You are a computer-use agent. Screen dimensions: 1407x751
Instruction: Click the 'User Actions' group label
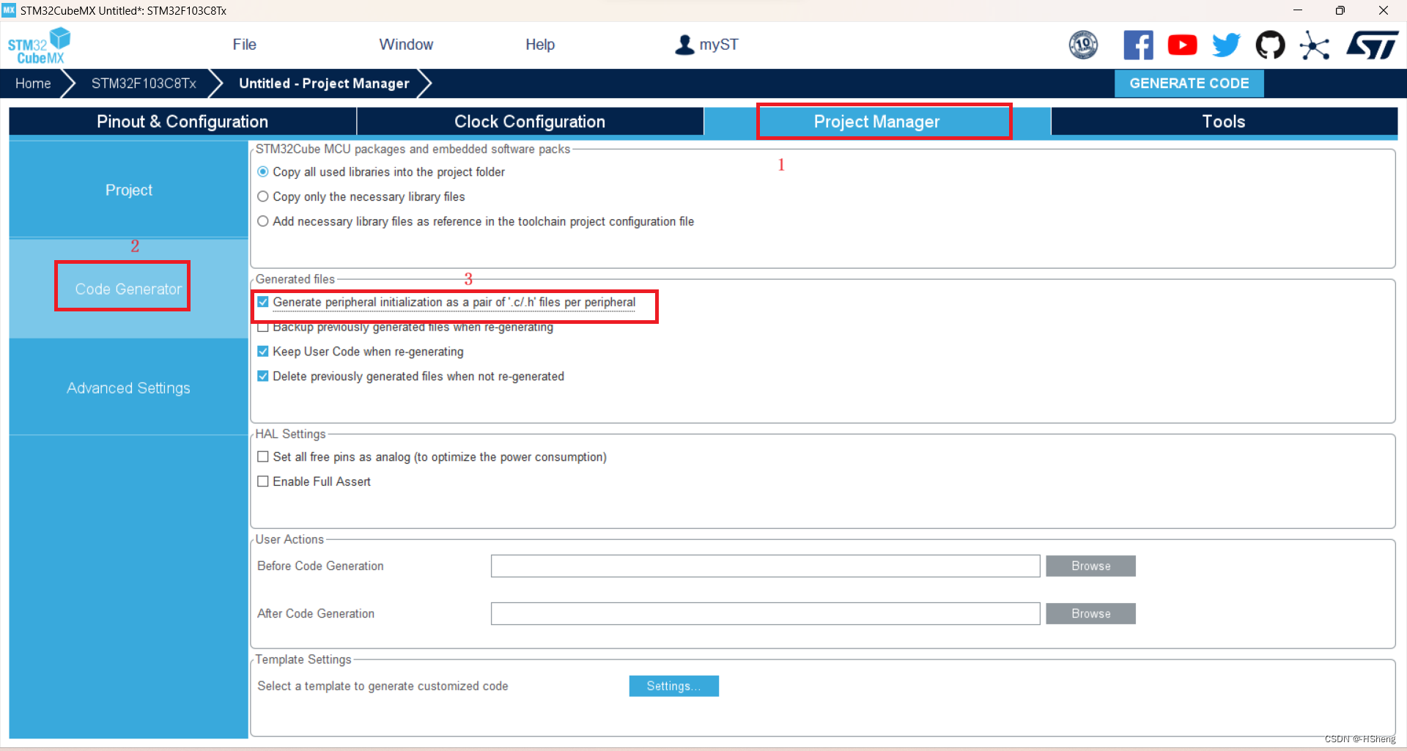pos(289,539)
